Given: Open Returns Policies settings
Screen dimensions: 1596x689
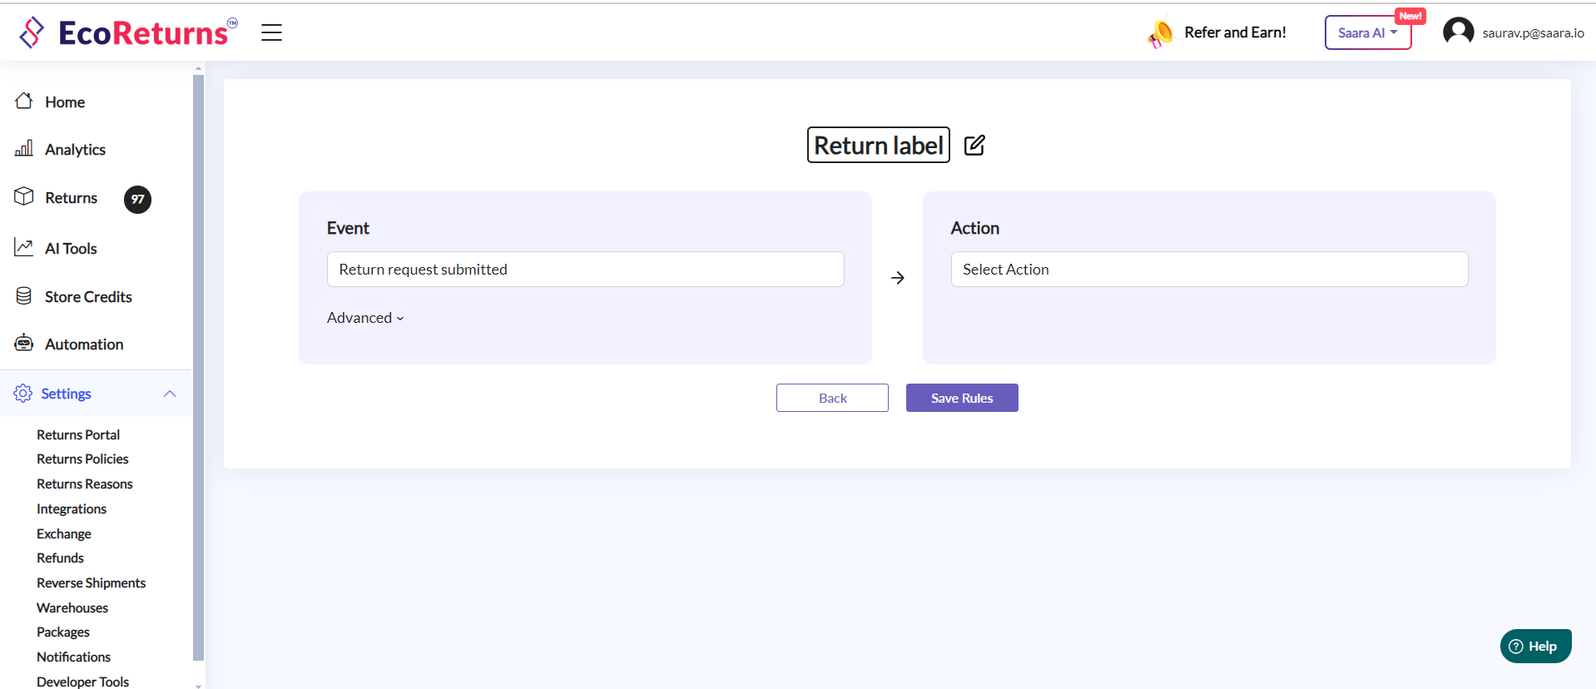Looking at the screenshot, I should pos(82,459).
